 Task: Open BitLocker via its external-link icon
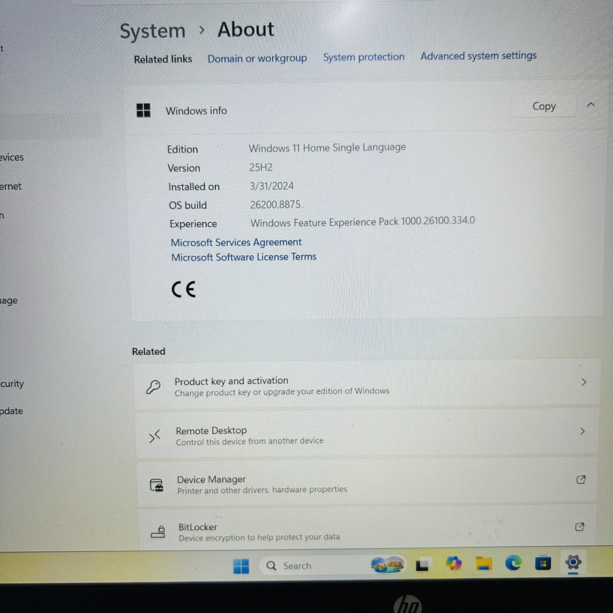[579, 526]
